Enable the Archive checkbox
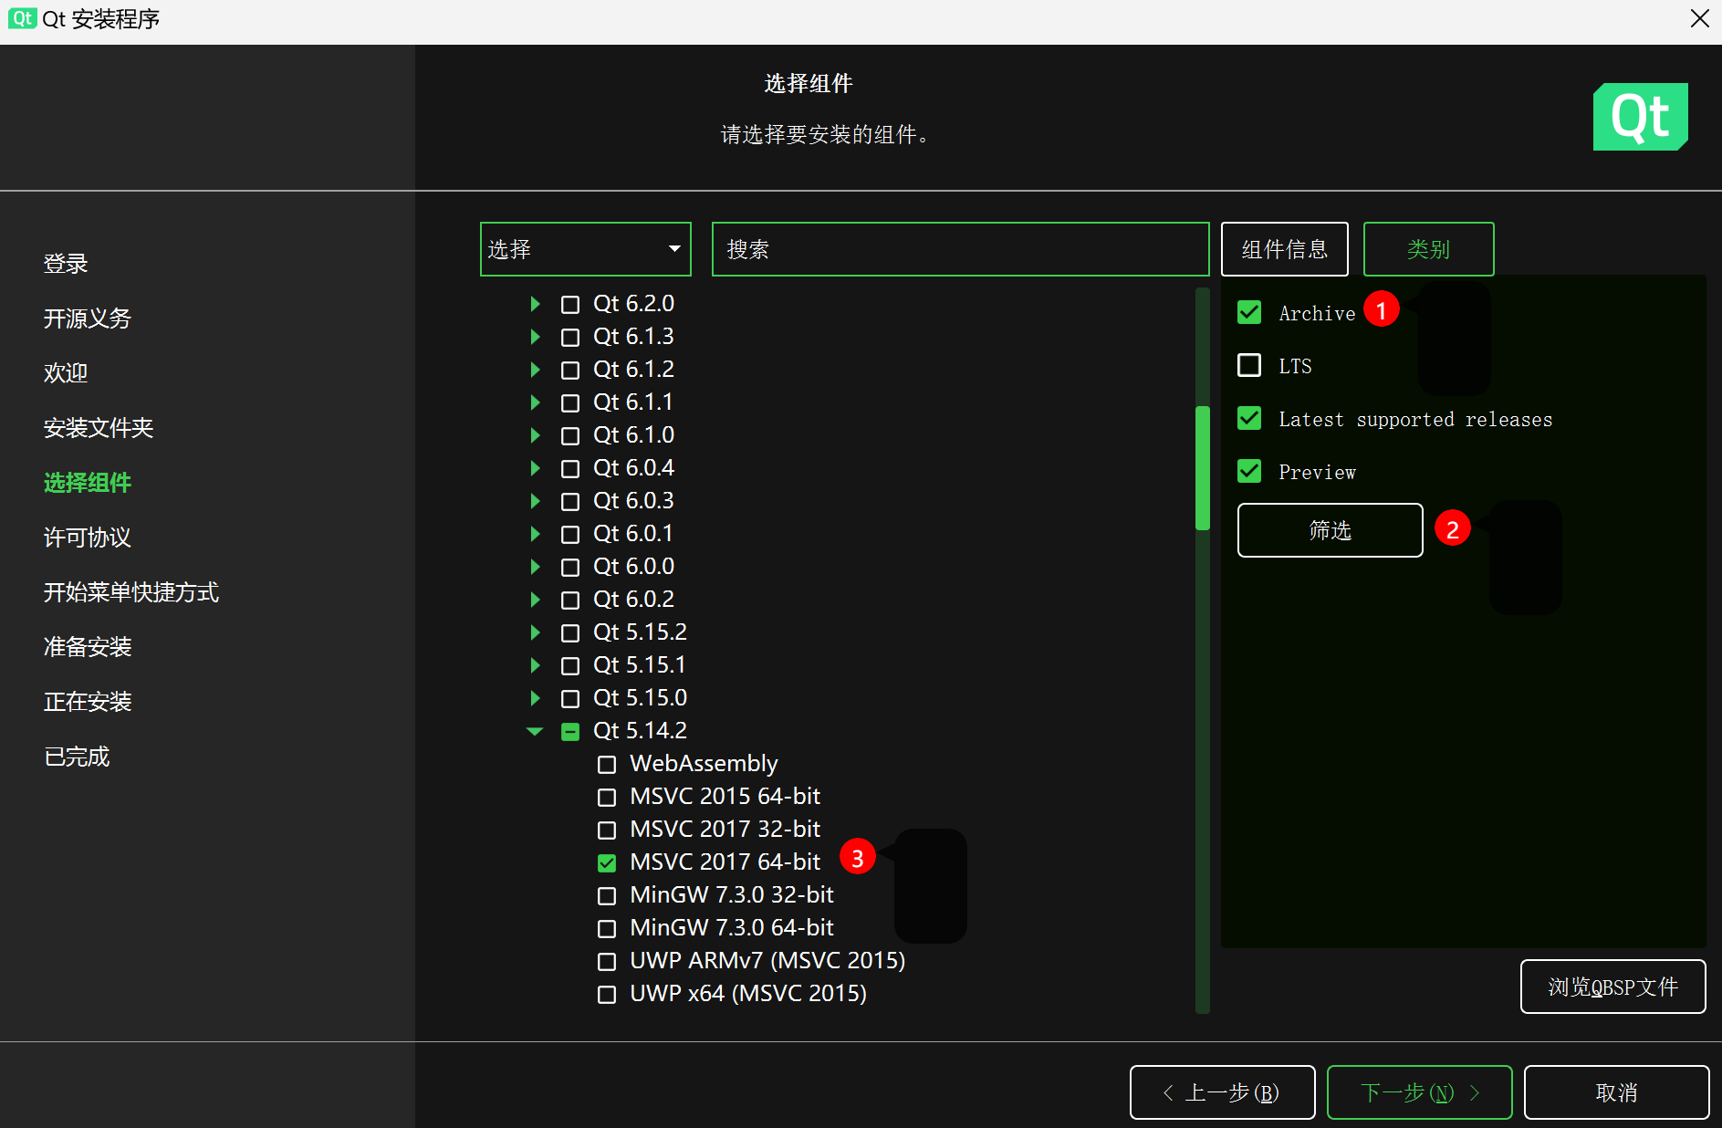This screenshot has width=1722, height=1128. pyautogui.click(x=1249, y=313)
